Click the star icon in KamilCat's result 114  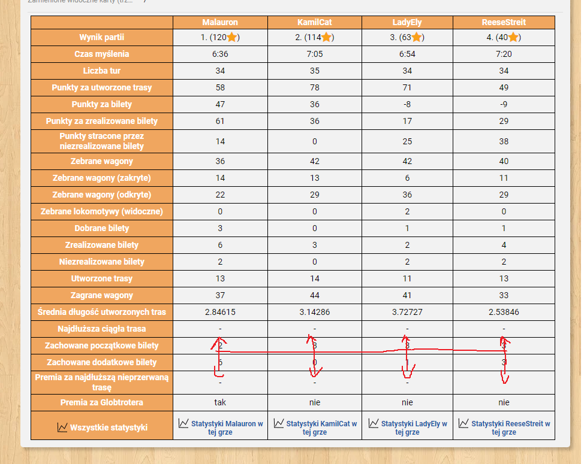click(326, 38)
